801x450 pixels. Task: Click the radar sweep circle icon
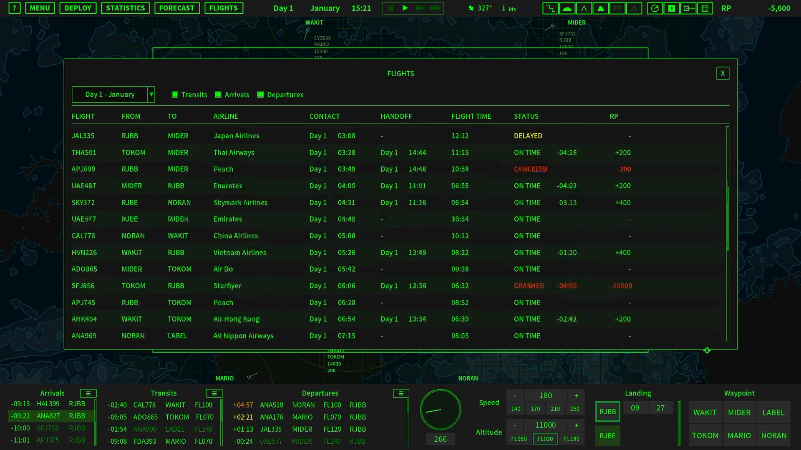(x=655, y=8)
